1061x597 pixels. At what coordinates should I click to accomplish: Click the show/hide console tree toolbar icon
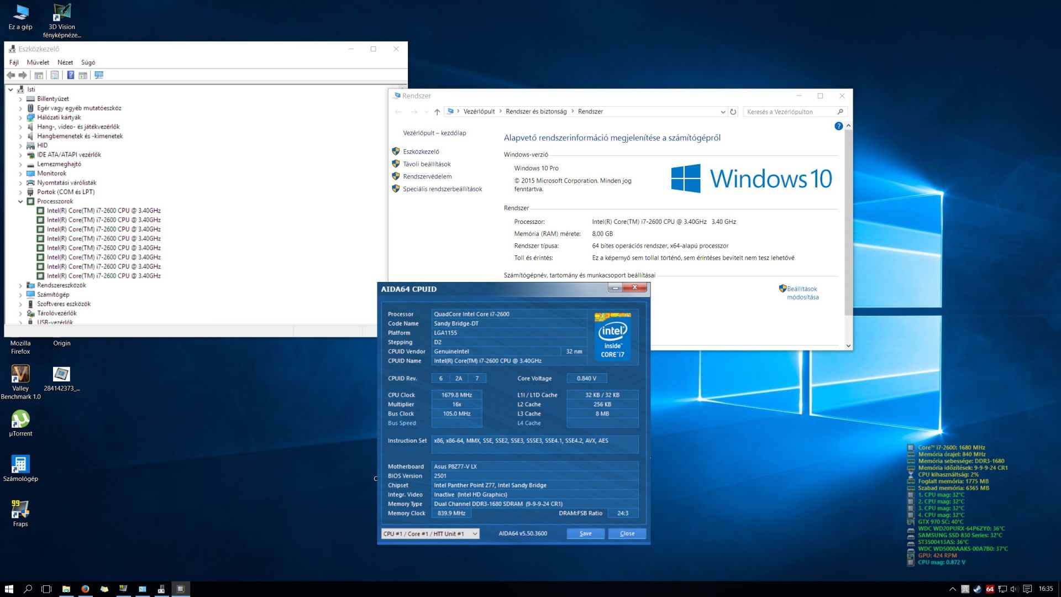pyautogui.click(x=39, y=75)
